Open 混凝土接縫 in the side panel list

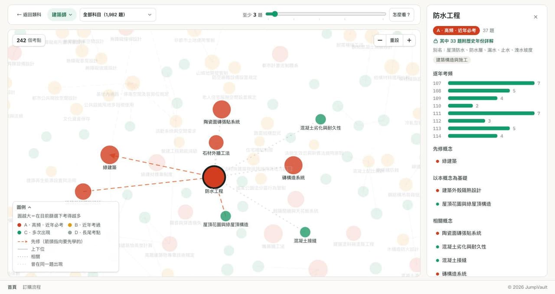454,260
